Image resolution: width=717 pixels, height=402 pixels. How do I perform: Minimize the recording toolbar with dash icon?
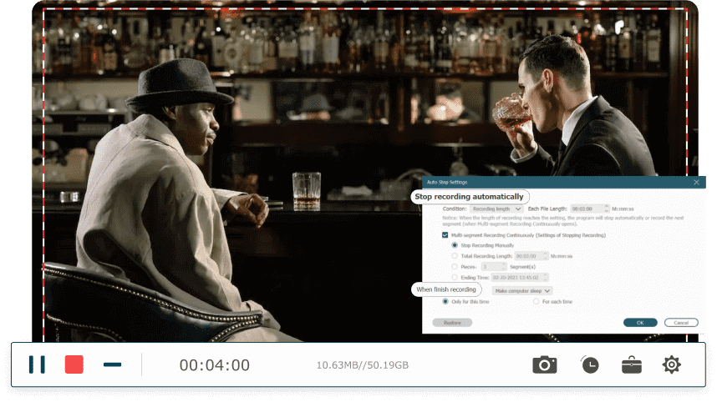pos(113,364)
